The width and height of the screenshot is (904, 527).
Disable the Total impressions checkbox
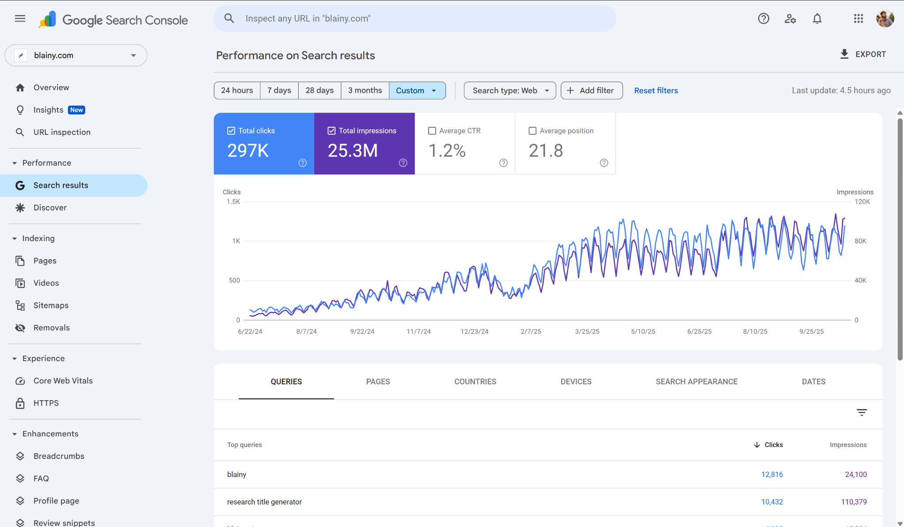331,130
